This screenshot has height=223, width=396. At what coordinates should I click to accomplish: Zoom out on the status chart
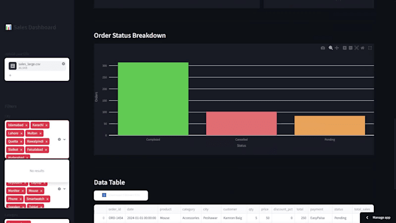(x=351, y=48)
